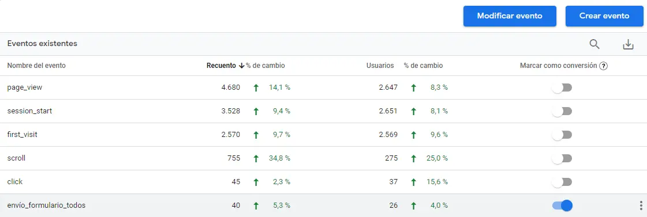Image resolution: width=647 pixels, height=217 pixels.
Task: Sort by Usuarios column header
Action: click(x=380, y=66)
